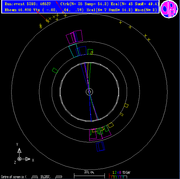Click the Muon(N= 2) label

click(x=146, y=10)
